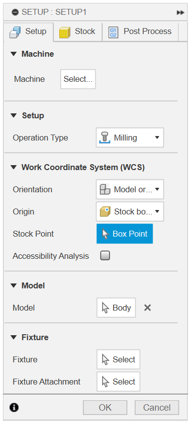The height and width of the screenshot is (421, 189).
Task: Enable the Accessibility Analysis checkbox
Action: coord(105,256)
